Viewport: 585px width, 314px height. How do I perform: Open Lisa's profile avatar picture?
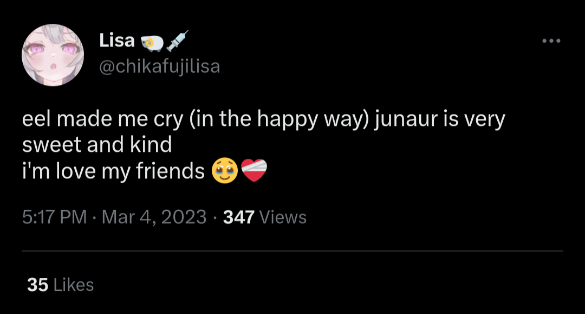pyautogui.click(x=53, y=55)
